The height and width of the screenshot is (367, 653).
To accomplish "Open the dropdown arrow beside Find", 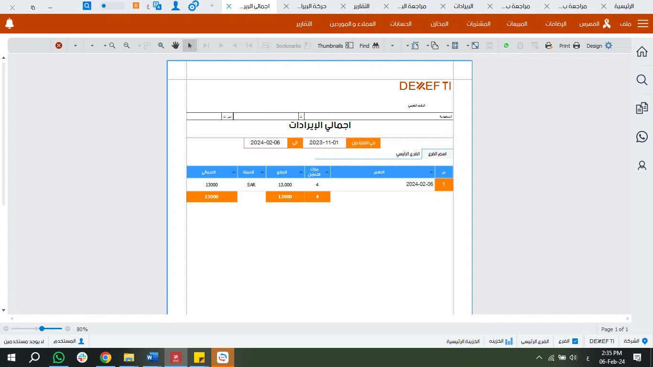I will [x=392, y=46].
